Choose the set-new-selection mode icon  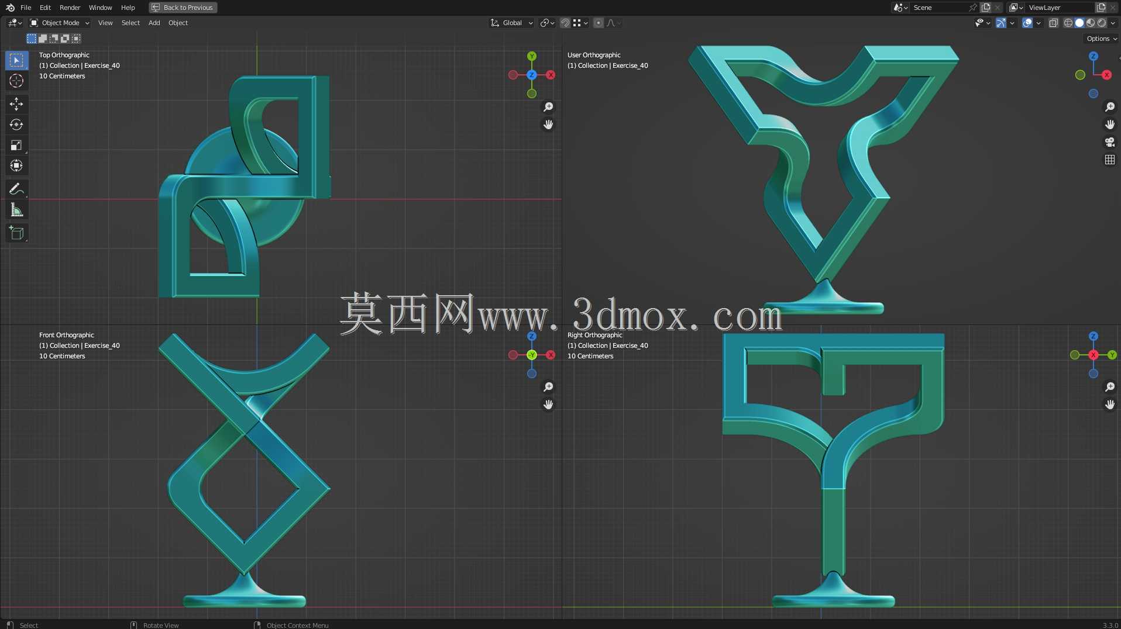click(32, 39)
